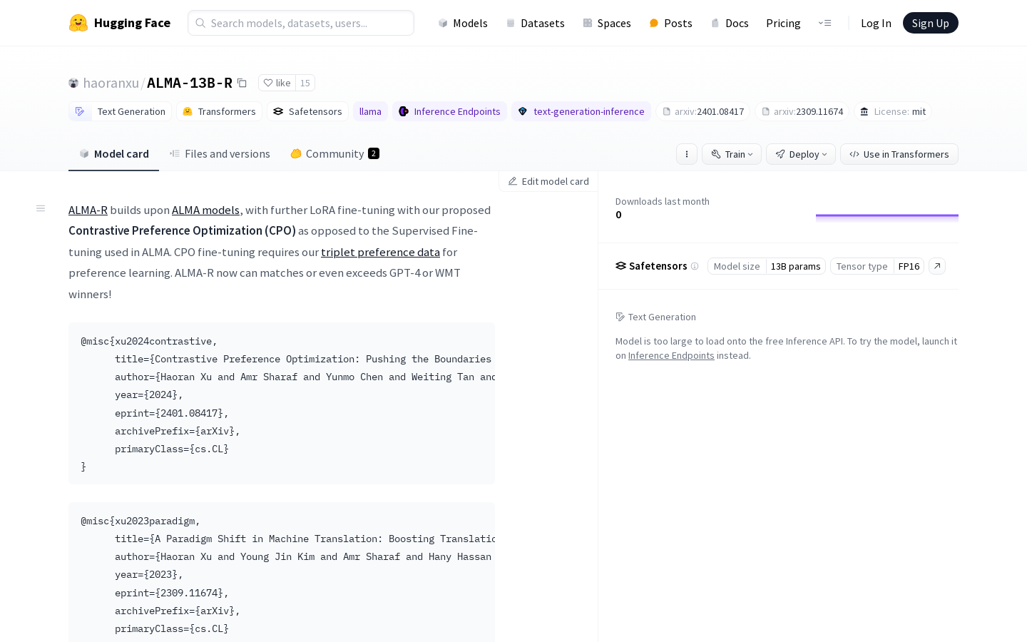Click the Community tab emoji icon
This screenshot has height=642, width=1027.
coord(296,153)
